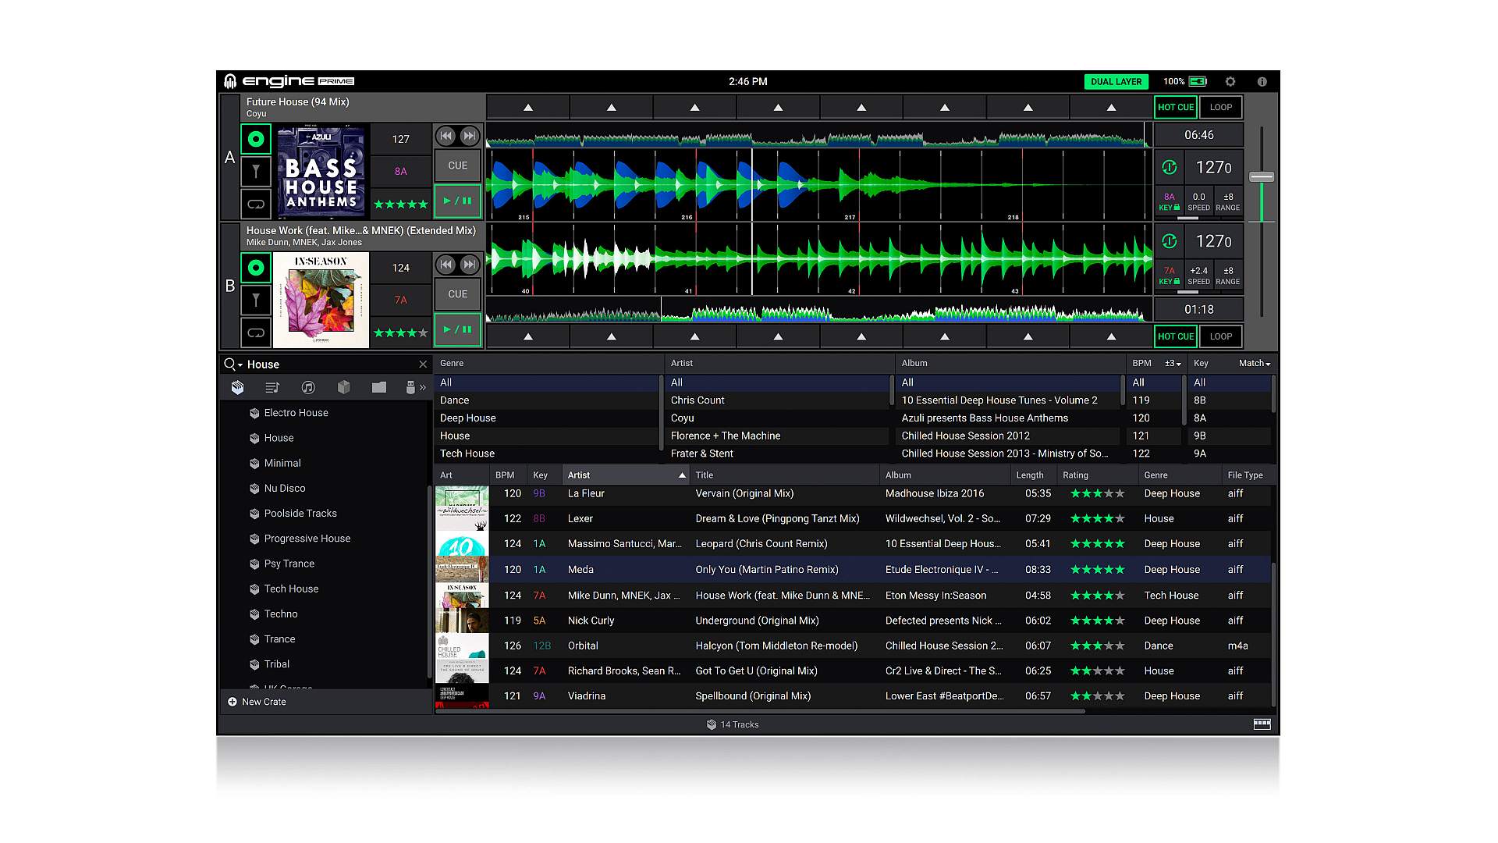The height and width of the screenshot is (843, 1498).
Task: Open the folder browser icon
Action: (379, 387)
